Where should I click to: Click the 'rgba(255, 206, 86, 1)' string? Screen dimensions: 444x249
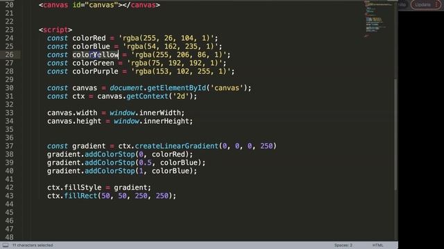click(x=179, y=55)
